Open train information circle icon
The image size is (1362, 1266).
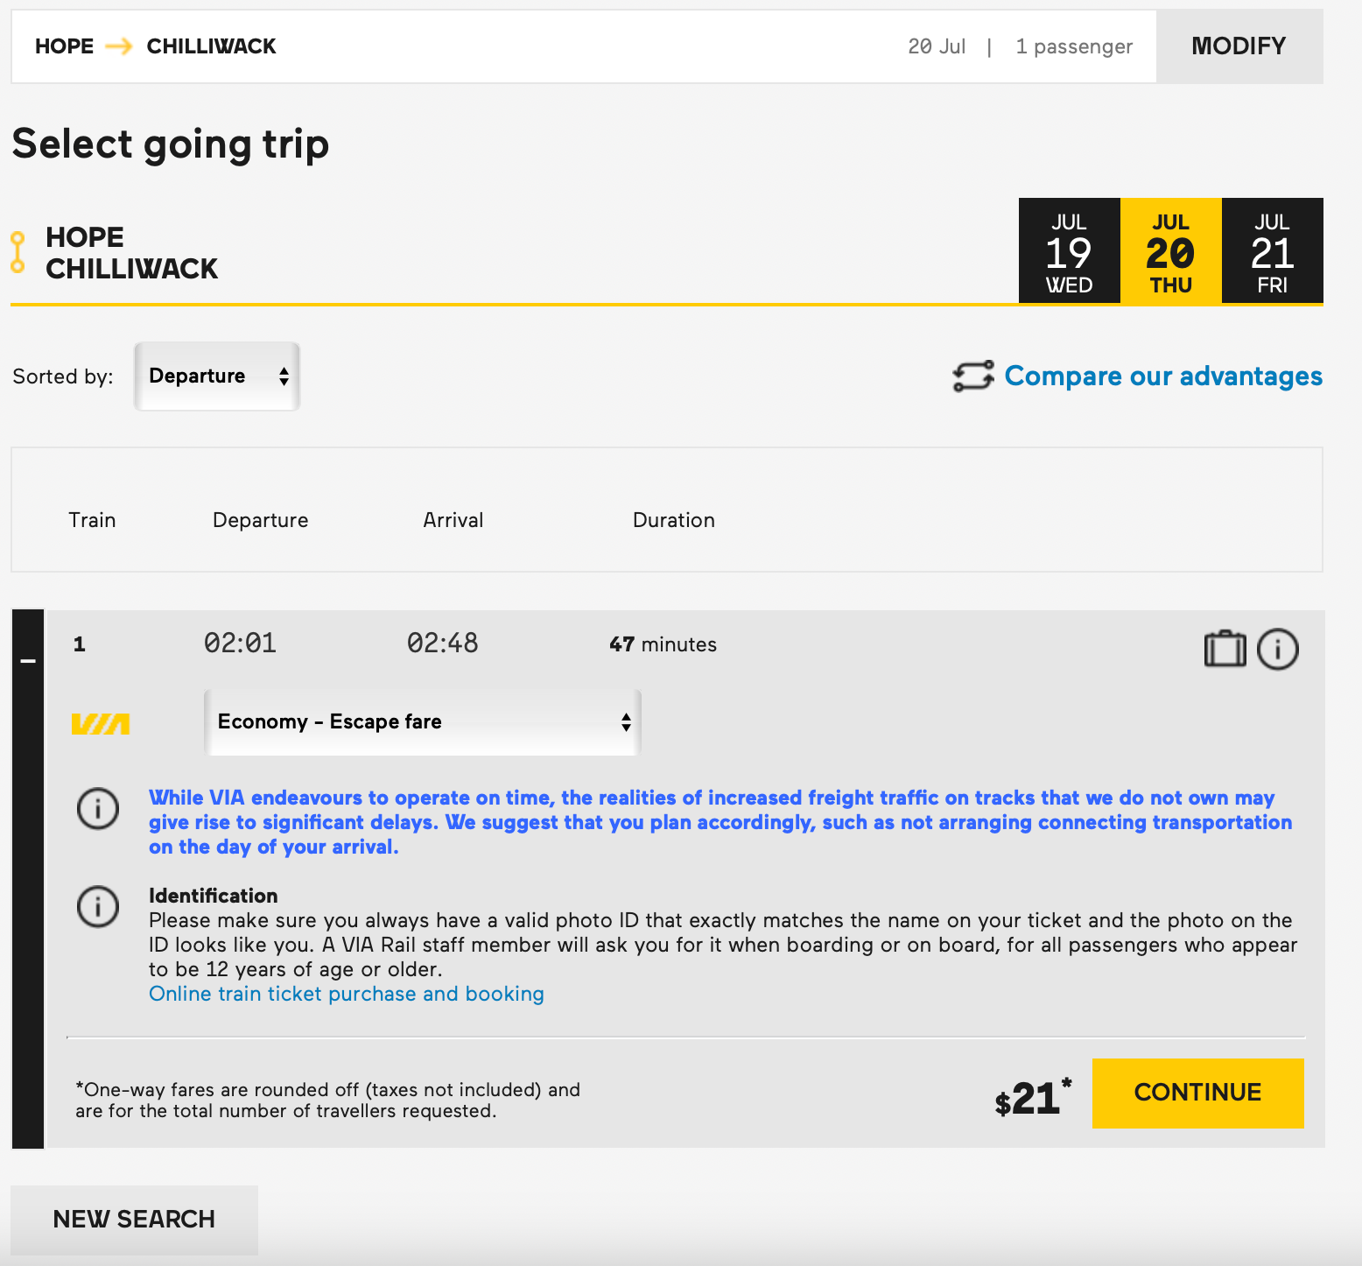1277,650
